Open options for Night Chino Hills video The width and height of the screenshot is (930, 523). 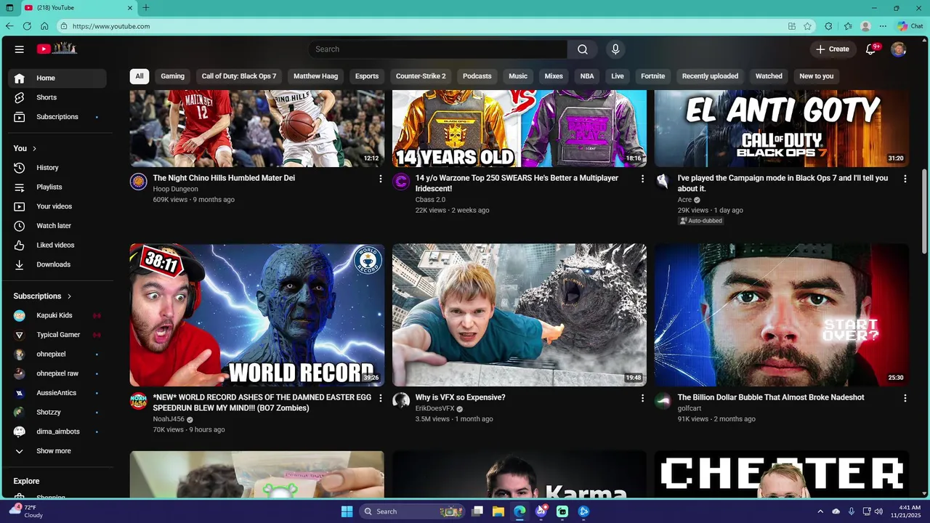click(x=380, y=179)
